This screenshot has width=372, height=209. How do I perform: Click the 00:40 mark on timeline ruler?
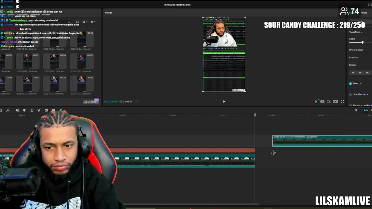173,116
